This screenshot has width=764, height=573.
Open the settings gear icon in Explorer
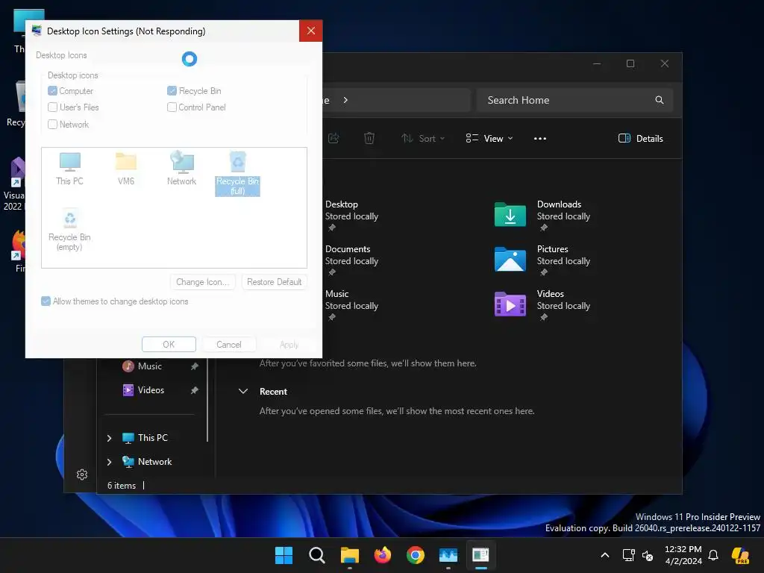coord(82,475)
